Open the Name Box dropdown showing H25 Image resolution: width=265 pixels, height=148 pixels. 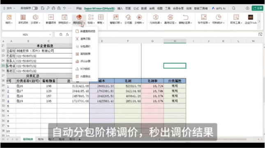(50, 35)
